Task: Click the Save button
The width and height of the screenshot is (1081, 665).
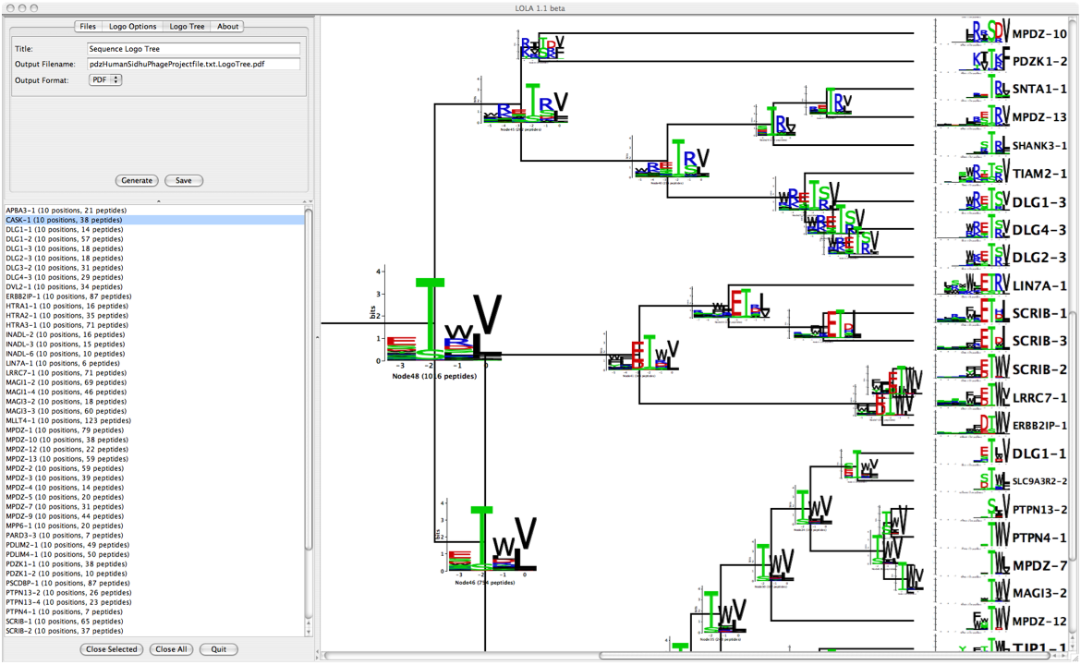Action: [x=183, y=180]
